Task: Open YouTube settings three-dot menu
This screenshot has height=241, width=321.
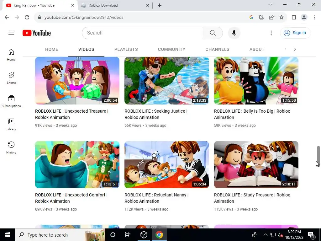Action: [271, 33]
